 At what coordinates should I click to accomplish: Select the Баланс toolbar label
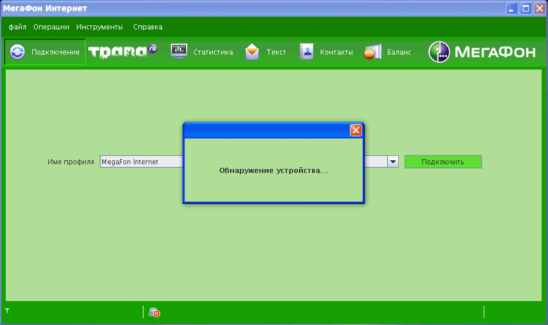399,52
